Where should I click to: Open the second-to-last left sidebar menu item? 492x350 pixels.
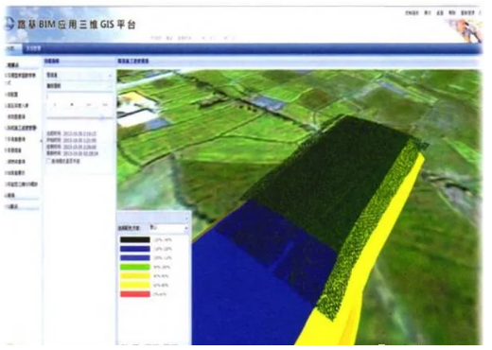pos(10,196)
